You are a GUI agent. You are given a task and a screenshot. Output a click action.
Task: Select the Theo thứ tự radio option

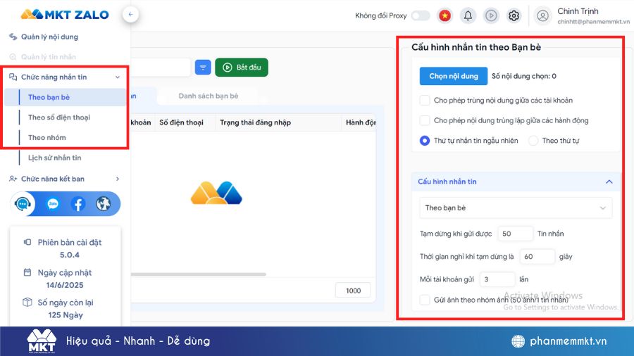[x=533, y=141]
